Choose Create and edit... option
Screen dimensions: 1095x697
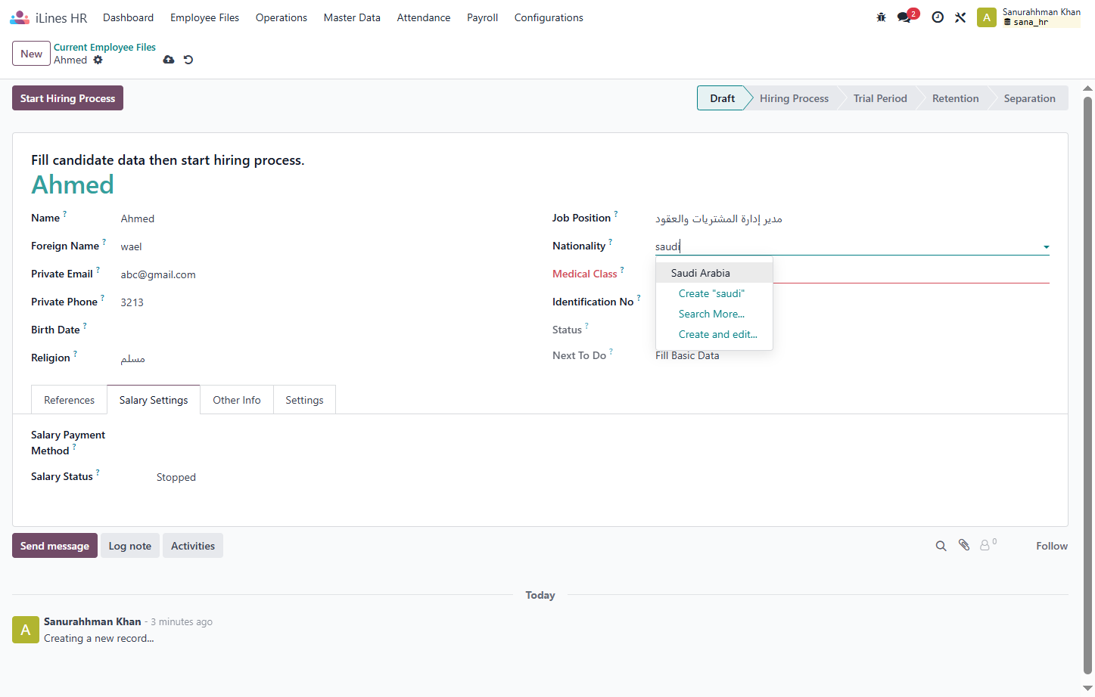pyautogui.click(x=714, y=334)
